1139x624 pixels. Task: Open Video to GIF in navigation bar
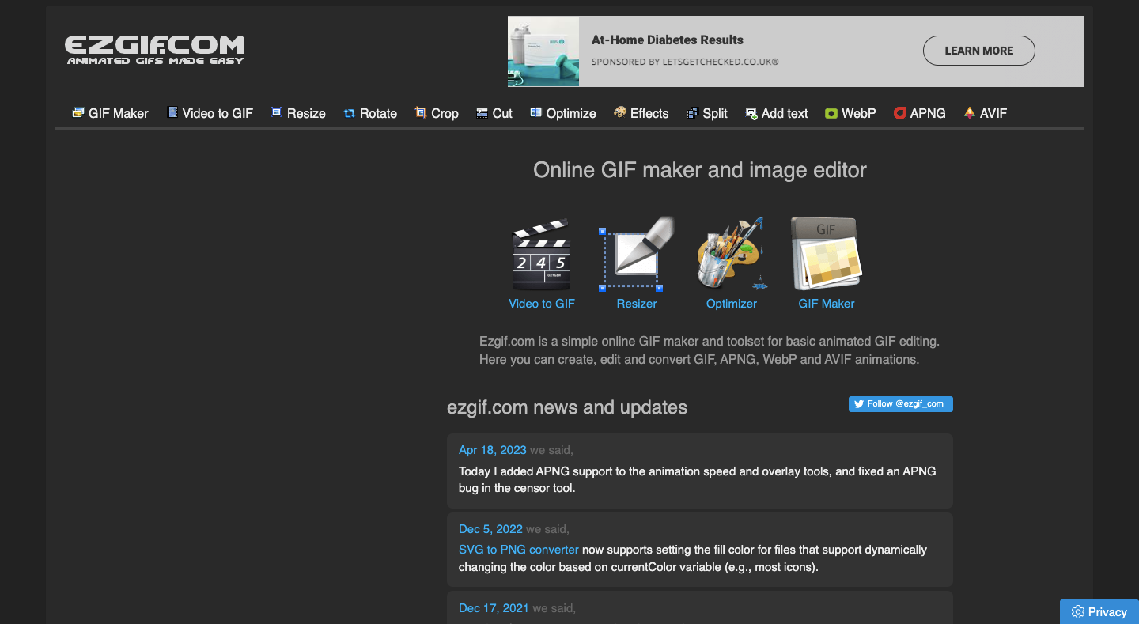pos(210,113)
